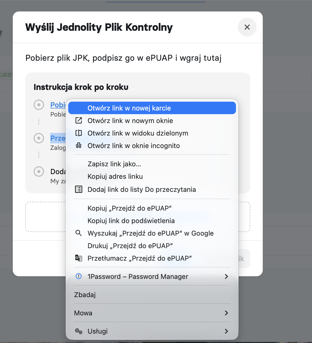Click the magnifier search icon

(x=78, y=233)
